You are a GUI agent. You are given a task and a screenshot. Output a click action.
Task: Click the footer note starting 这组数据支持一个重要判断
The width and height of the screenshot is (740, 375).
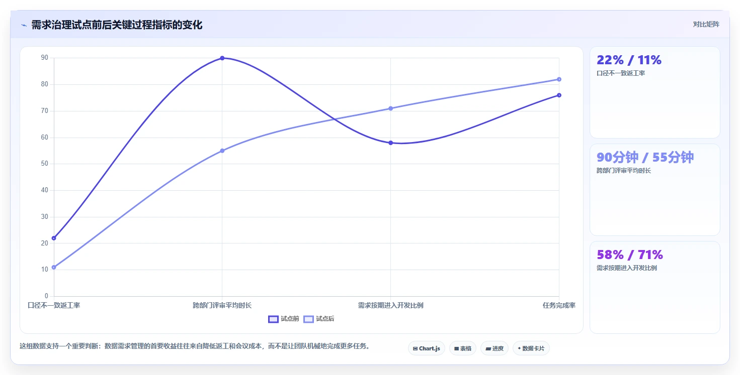[195, 346]
